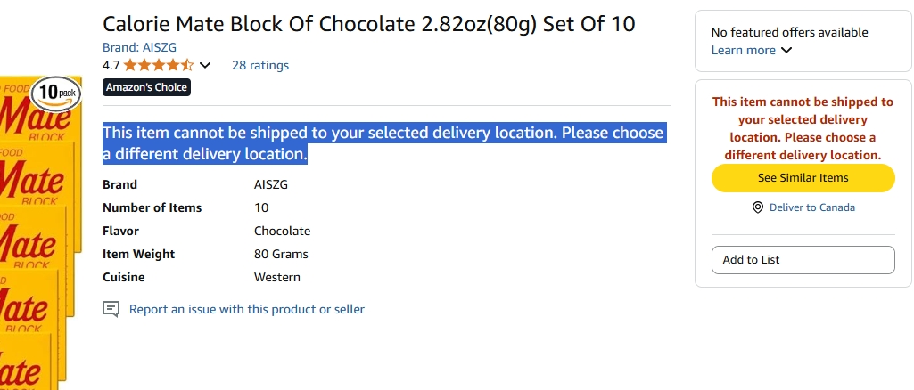Screen dimensions: 914x390
Task: Open Report an issue with this product link
Action: click(x=247, y=309)
